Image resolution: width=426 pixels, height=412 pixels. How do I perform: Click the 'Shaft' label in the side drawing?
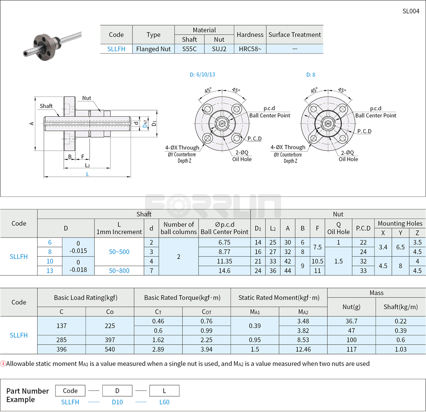(x=46, y=106)
